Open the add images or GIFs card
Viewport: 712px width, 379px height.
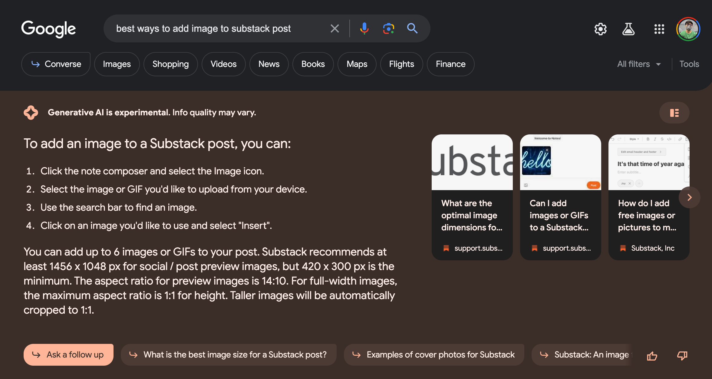pyautogui.click(x=560, y=197)
